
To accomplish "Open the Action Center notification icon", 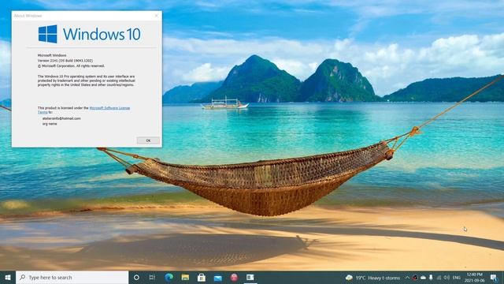I will [x=494, y=278].
